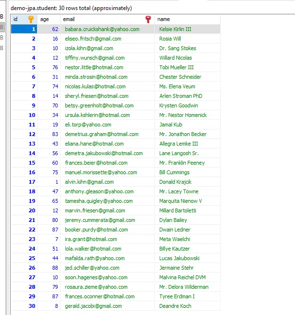Select email nicolas.kulas@hotmail.com
The height and width of the screenshot is (315, 295).
coord(95,86)
